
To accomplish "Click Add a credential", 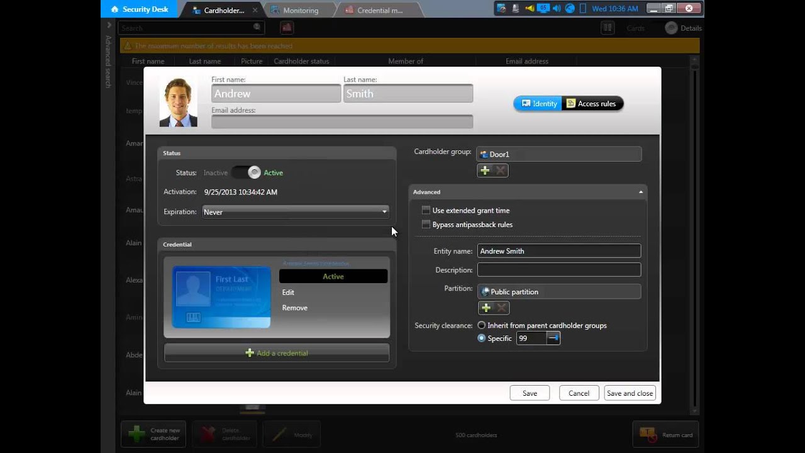I will 277,353.
